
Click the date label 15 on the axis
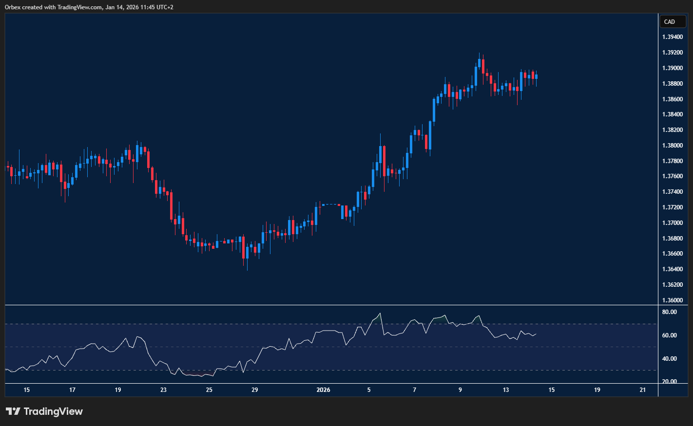pyautogui.click(x=27, y=390)
